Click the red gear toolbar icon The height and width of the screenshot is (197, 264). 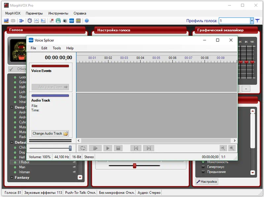pos(51,21)
